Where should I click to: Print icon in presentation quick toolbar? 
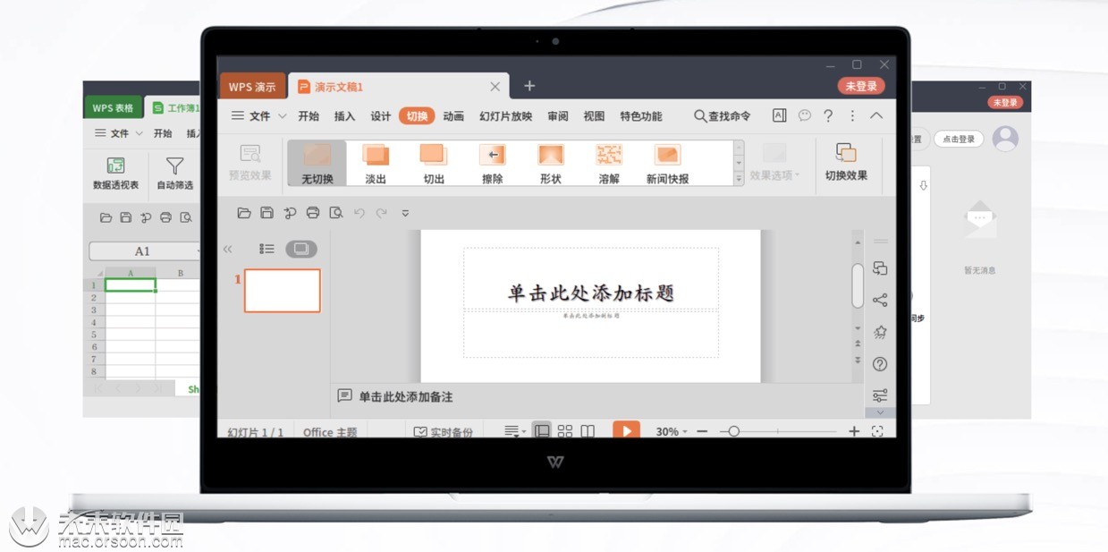pos(312,213)
